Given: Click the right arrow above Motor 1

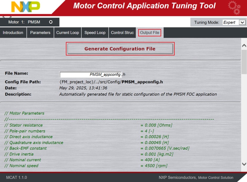Looking at the screenshot, I should click(10, 17).
